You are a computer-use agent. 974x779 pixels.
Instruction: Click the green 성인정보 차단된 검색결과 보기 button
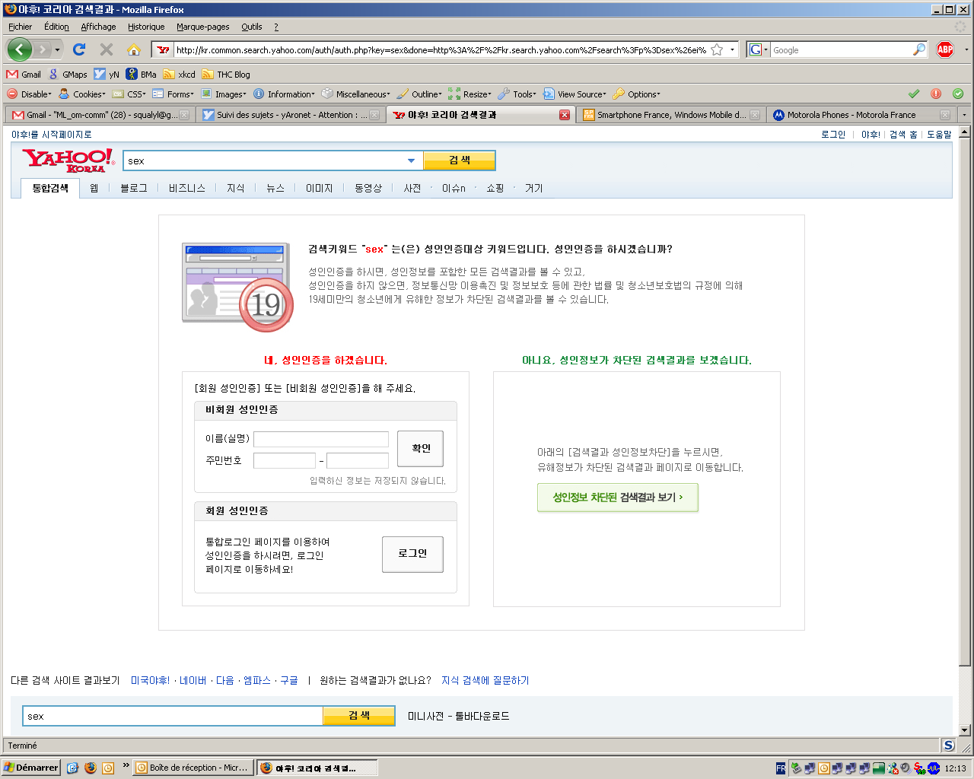click(x=617, y=498)
